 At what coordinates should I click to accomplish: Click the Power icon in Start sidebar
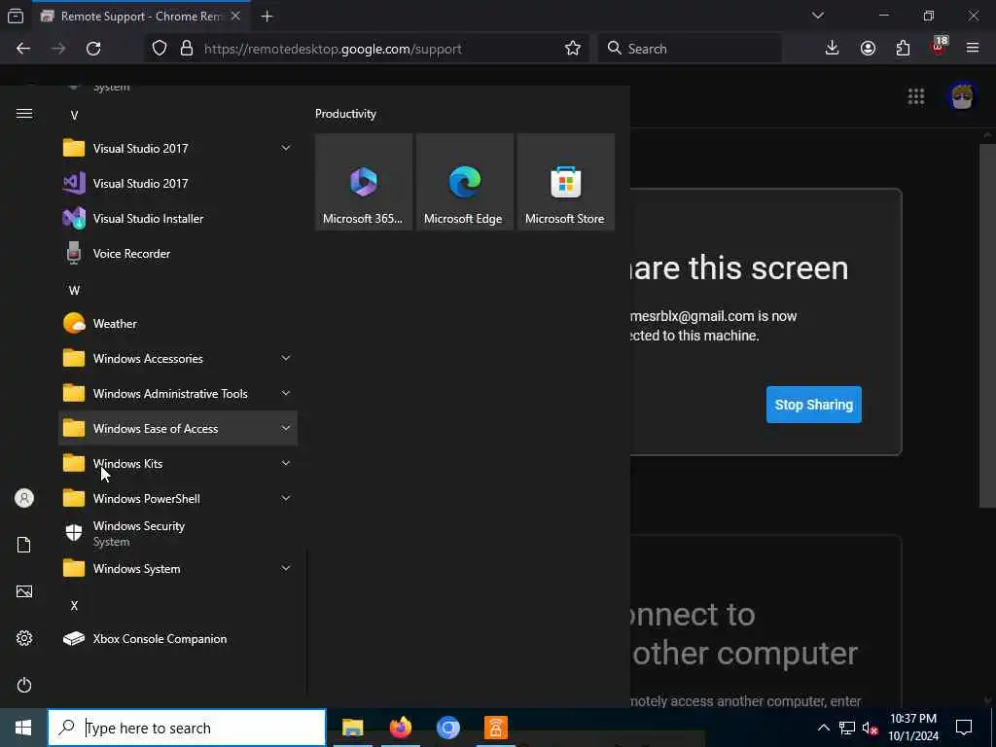pos(24,686)
